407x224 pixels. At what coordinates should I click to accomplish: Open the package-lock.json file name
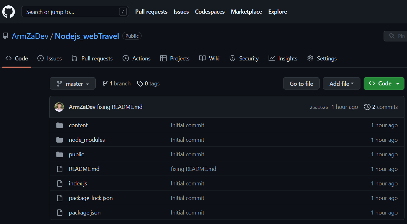[91, 198]
